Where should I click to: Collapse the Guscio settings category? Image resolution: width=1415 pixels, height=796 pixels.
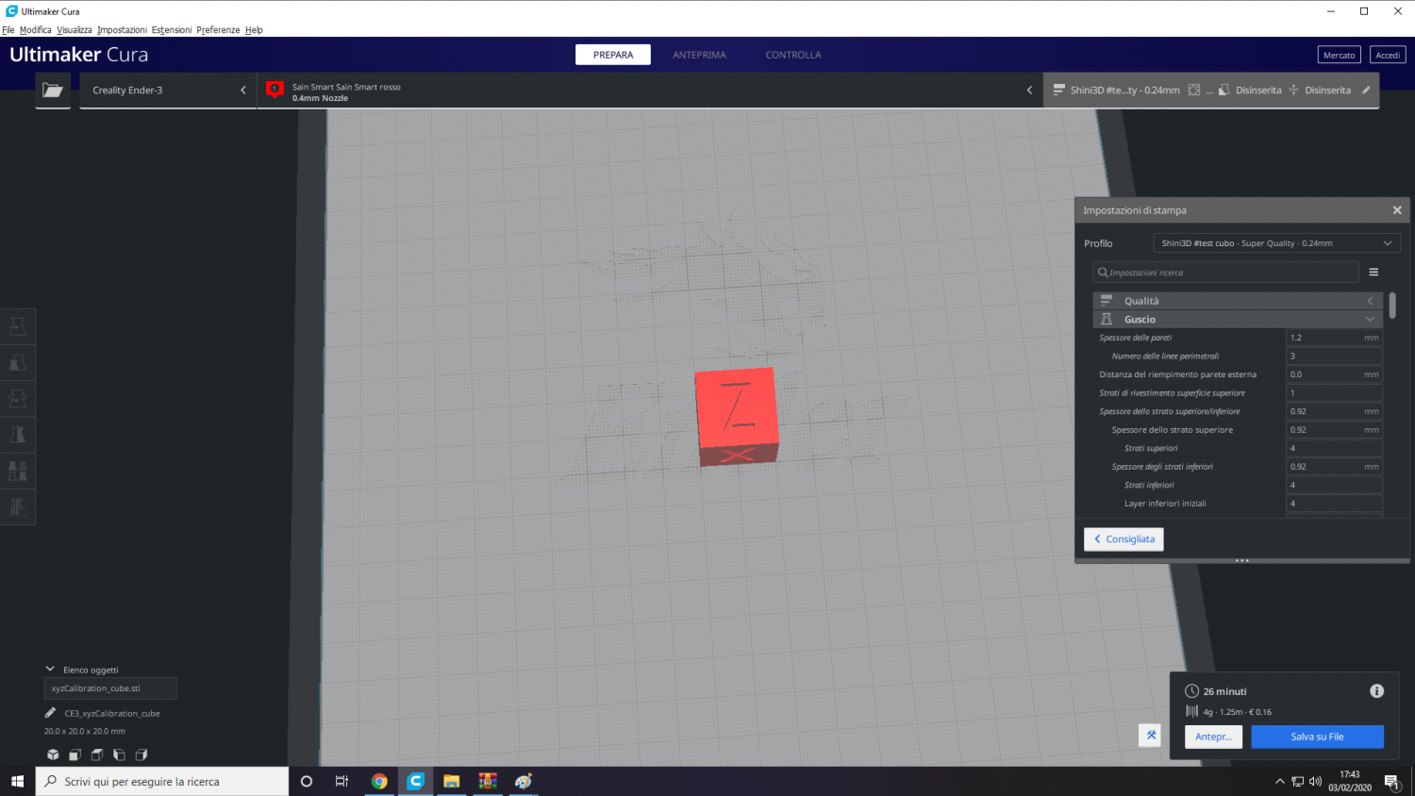1237,320
